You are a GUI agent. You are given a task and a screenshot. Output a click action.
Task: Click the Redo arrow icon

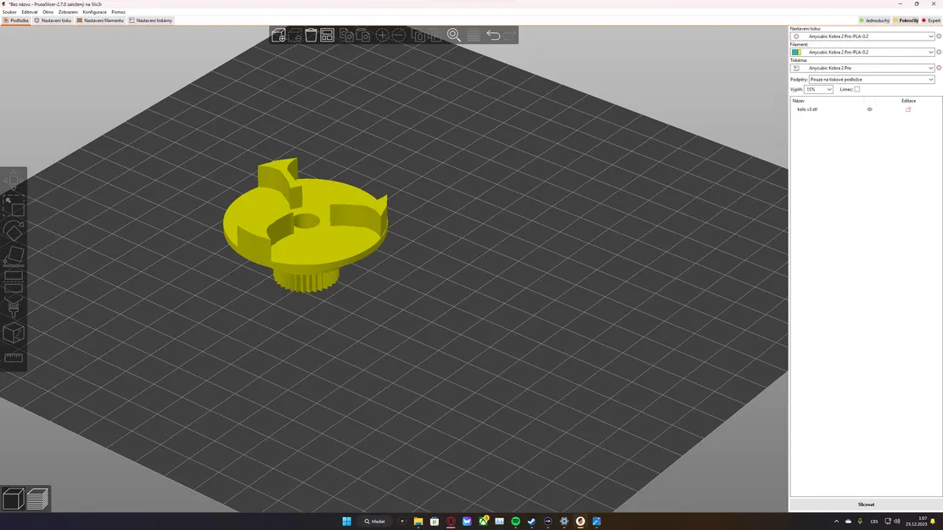click(509, 35)
